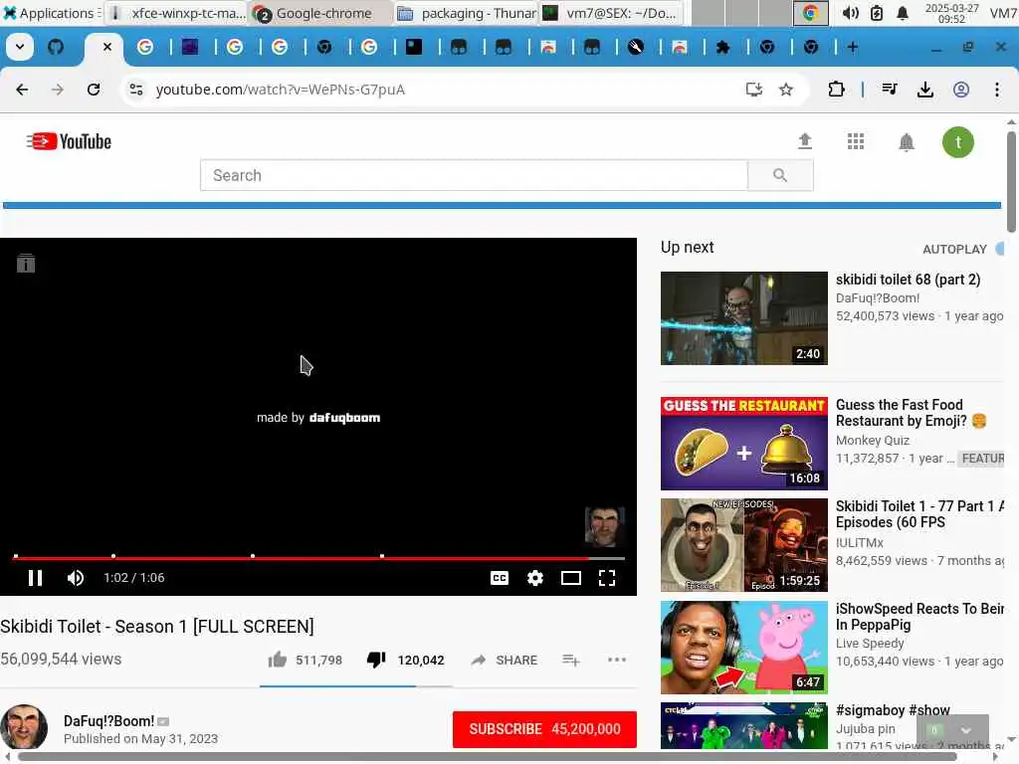This screenshot has width=1019, height=764.
Task: Open the green 't' account avatar
Action: (x=958, y=142)
